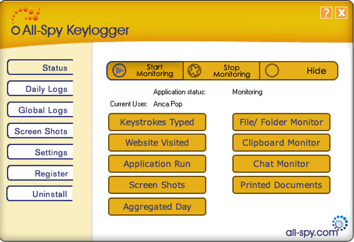Click the All-Spy Keylogger logo
This screenshot has width=354, height=242.
[70, 23]
